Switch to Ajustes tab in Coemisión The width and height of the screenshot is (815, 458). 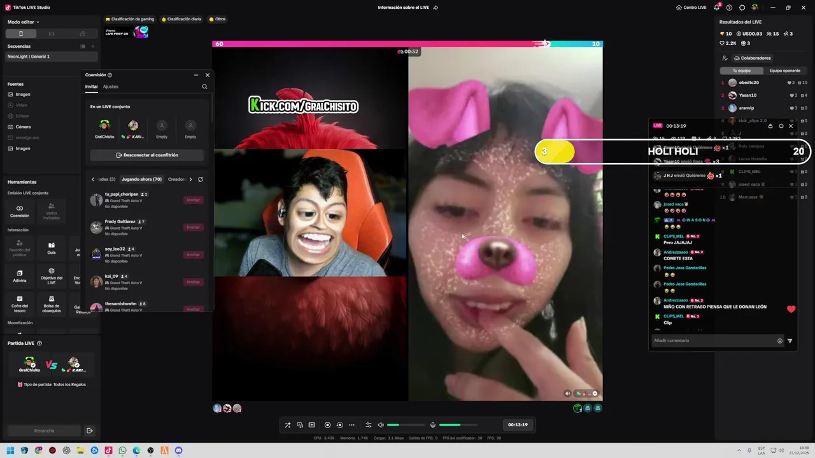[111, 87]
